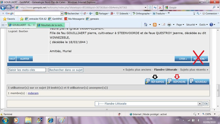Click the Stop loading red X icon
The height and width of the screenshot is (124, 220).
click(160, 8)
